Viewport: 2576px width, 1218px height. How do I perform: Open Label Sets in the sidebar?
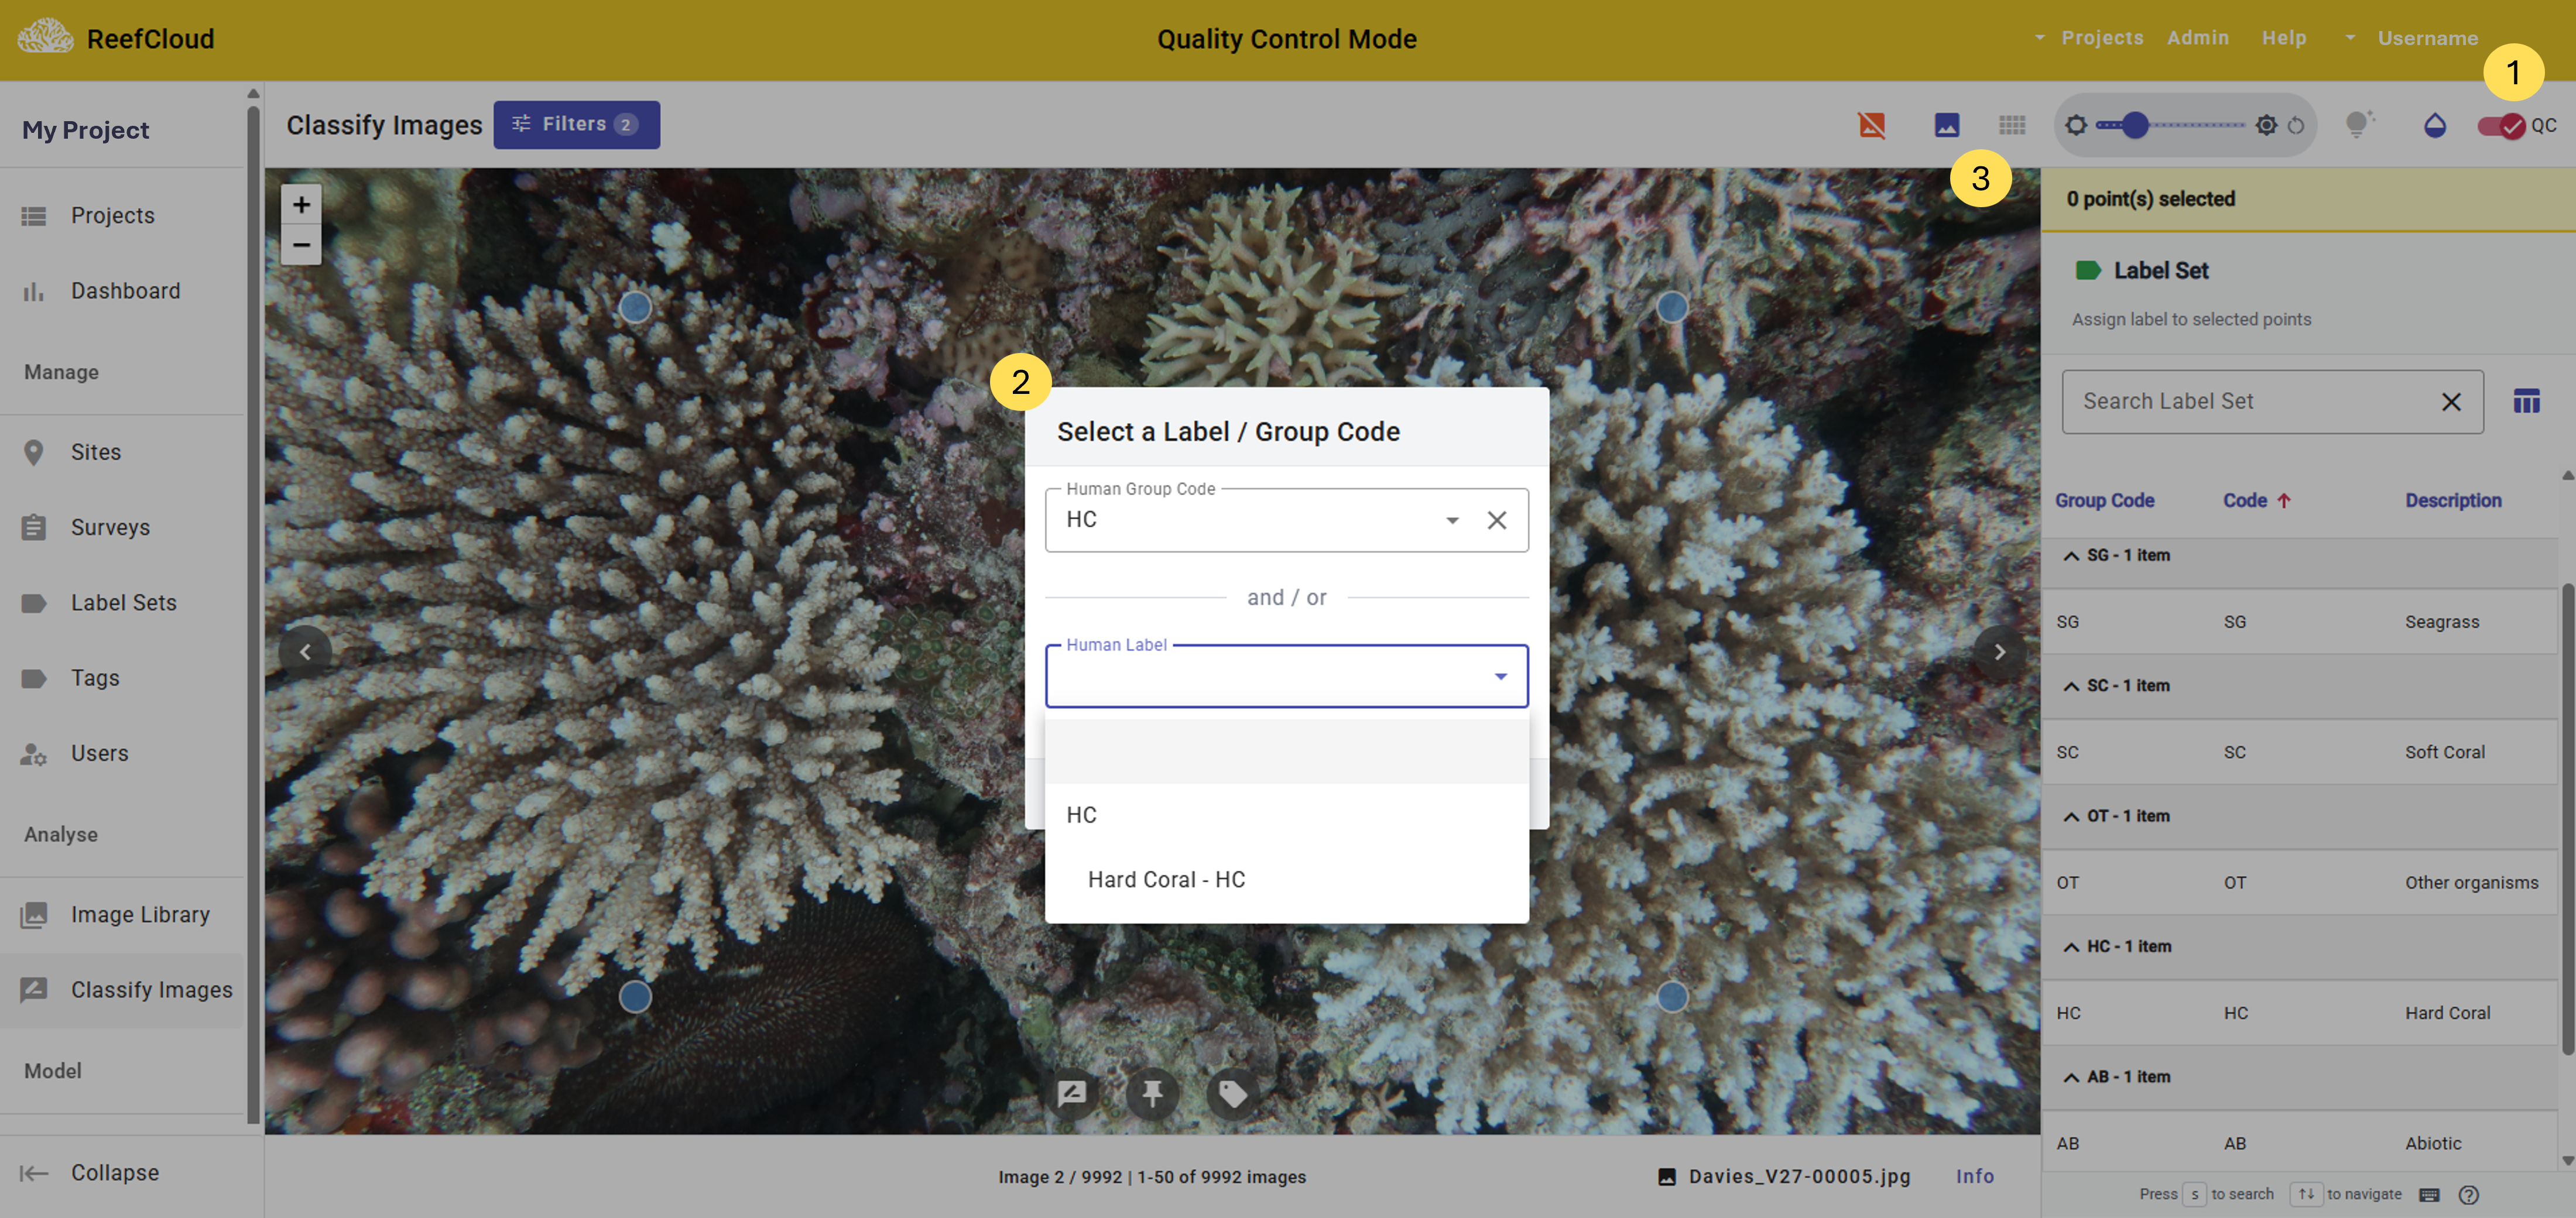[123, 602]
